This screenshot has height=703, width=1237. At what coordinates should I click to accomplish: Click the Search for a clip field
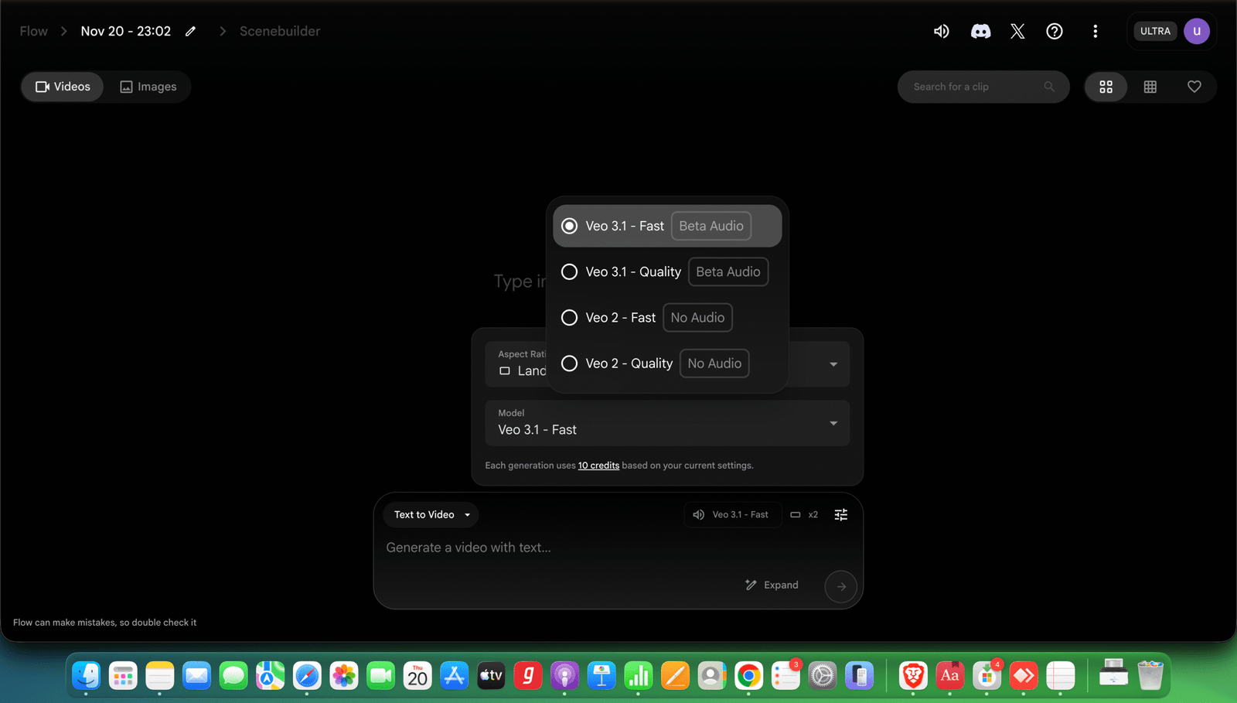click(x=974, y=87)
